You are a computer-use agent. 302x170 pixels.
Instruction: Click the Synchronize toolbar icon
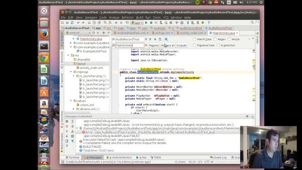pyautogui.click(x=72, y=23)
